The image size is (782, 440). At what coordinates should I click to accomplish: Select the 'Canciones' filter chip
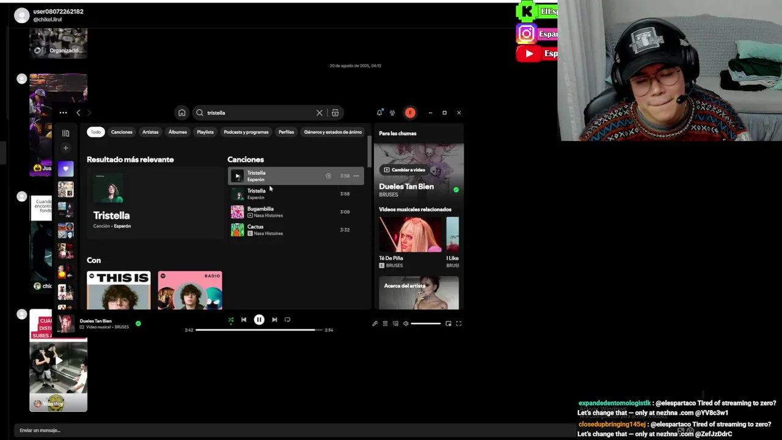click(x=122, y=132)
